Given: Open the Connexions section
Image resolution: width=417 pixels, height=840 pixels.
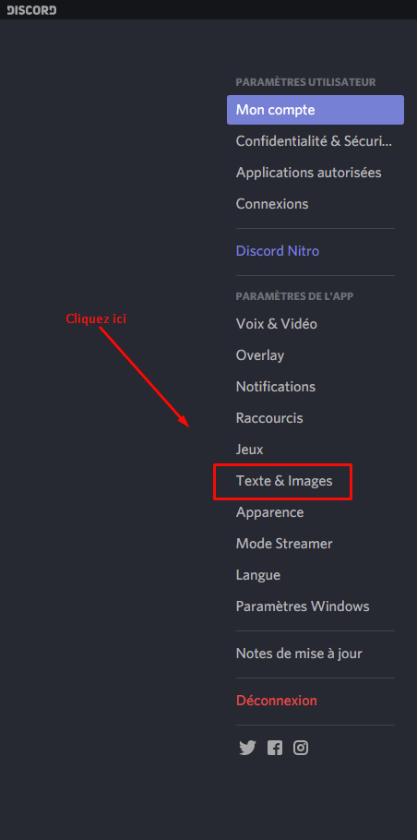Looking at the screenshot, I should 316,204.
